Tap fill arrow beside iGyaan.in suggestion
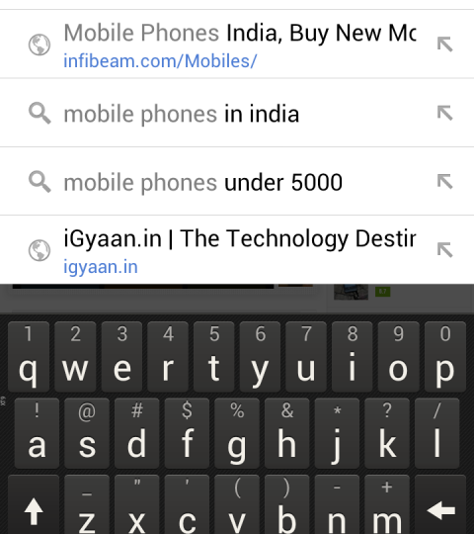 pyautogui.click(x=444, y=250)
